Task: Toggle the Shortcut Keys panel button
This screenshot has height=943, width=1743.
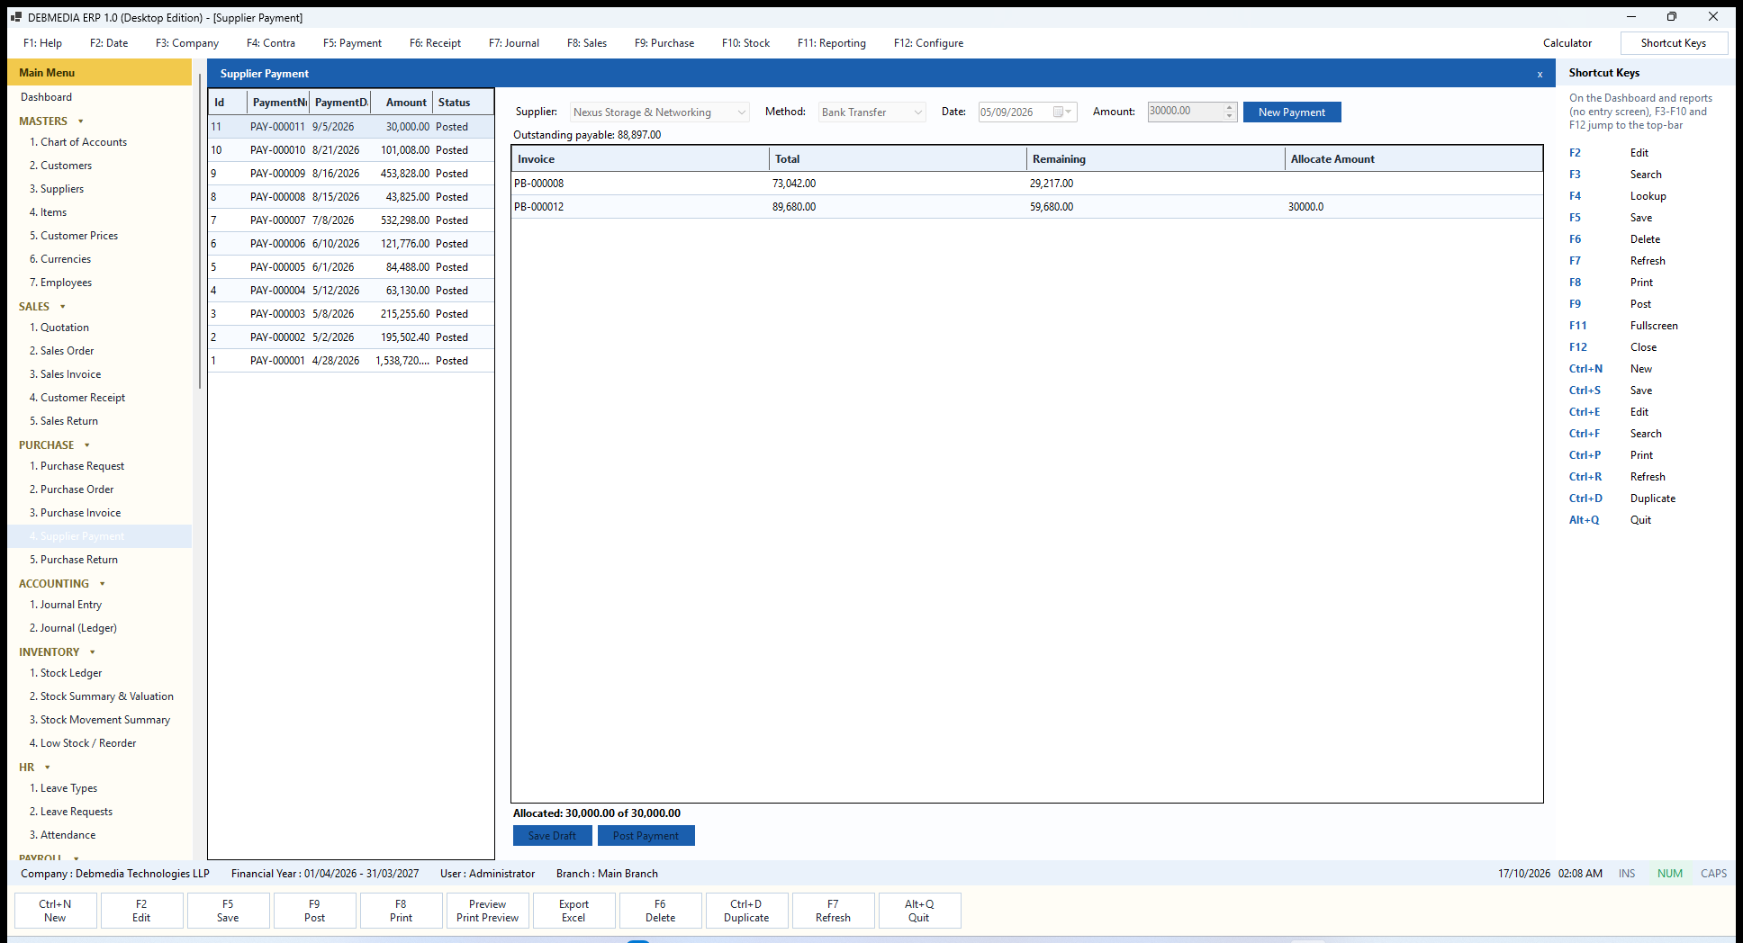Action: (1674, 43)
